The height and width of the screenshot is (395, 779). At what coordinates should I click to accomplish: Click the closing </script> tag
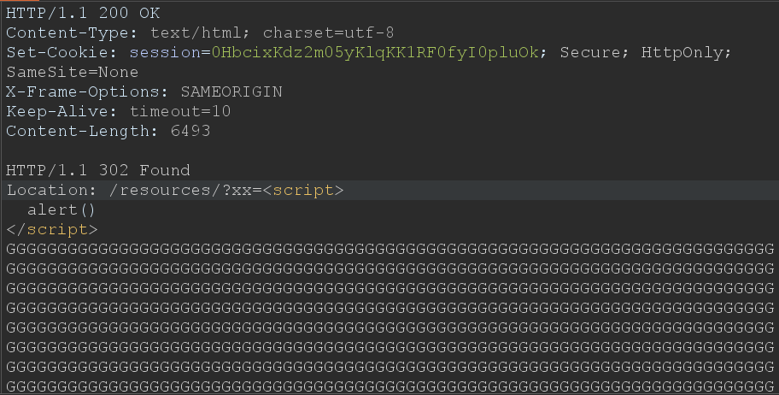point(51,229)
